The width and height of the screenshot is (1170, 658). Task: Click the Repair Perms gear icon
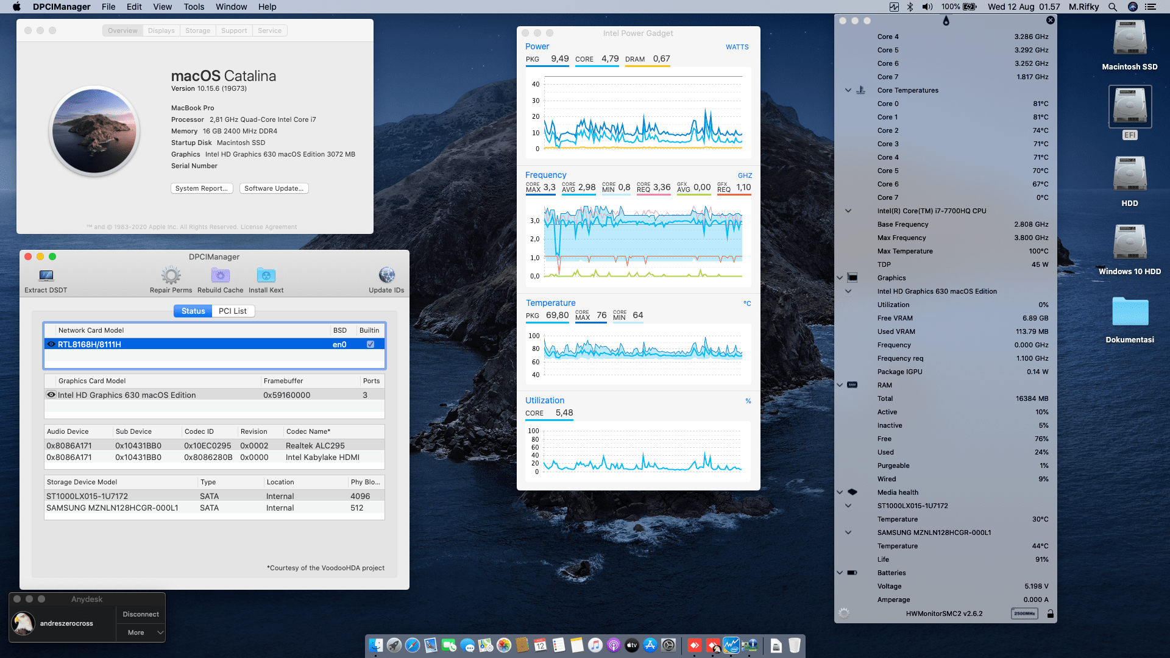[171, 275]
